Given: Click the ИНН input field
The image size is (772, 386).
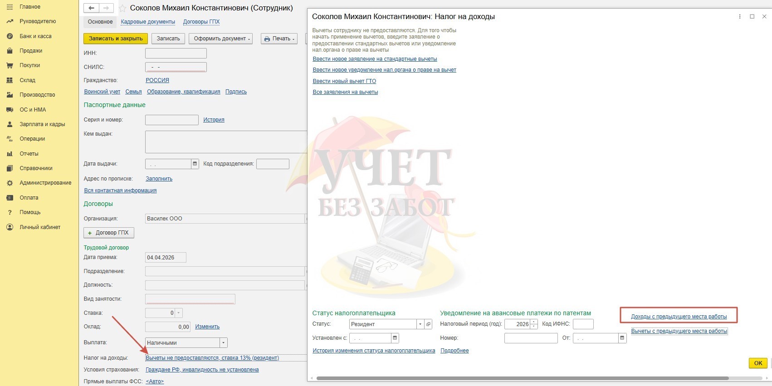Looking at the screenshot, I should pyautogui.click(x=176, y=53).
